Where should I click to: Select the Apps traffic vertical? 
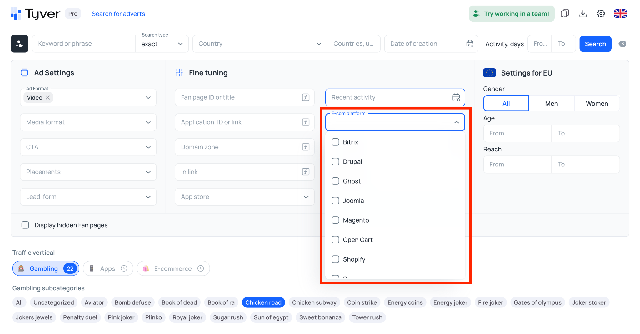point(108,268)
